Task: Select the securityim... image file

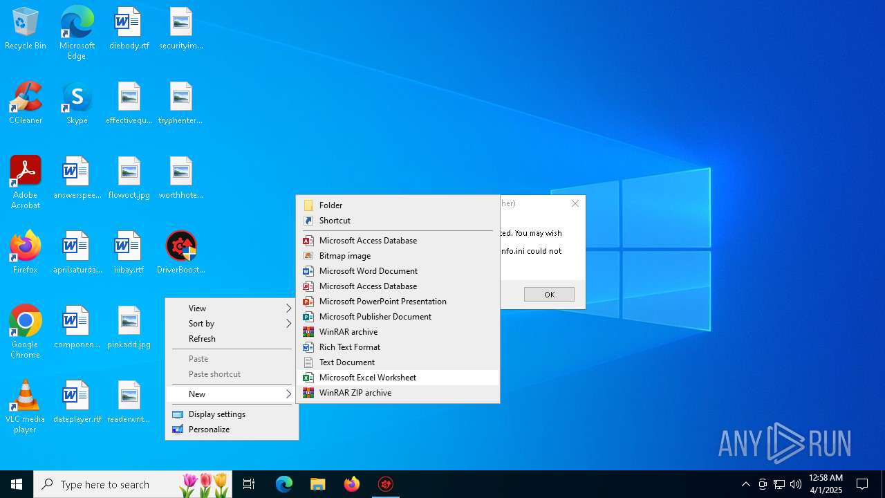Action: (181, 29)
